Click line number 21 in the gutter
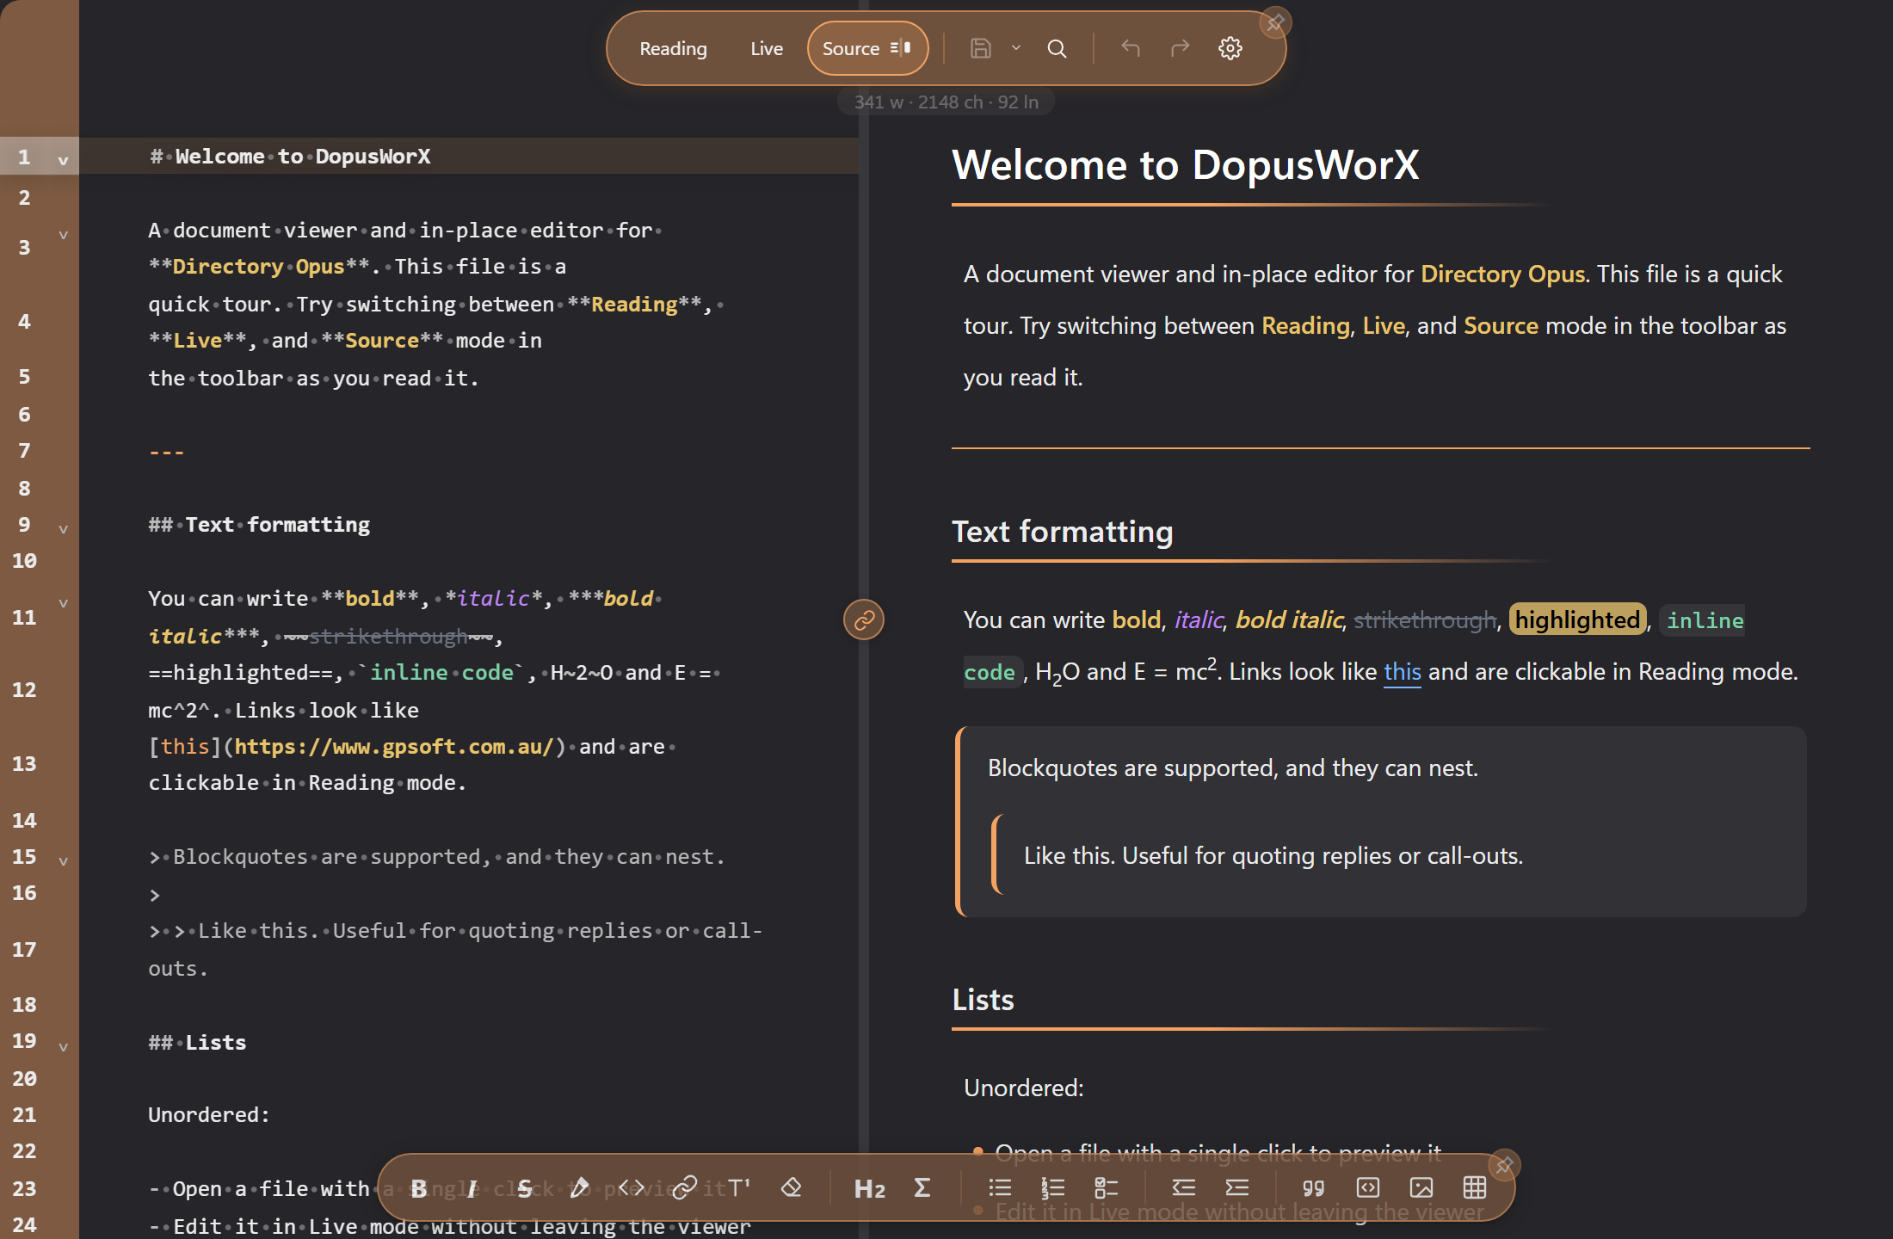The height and width of the screenshot is (1239, 1893). coord(24,1115)
